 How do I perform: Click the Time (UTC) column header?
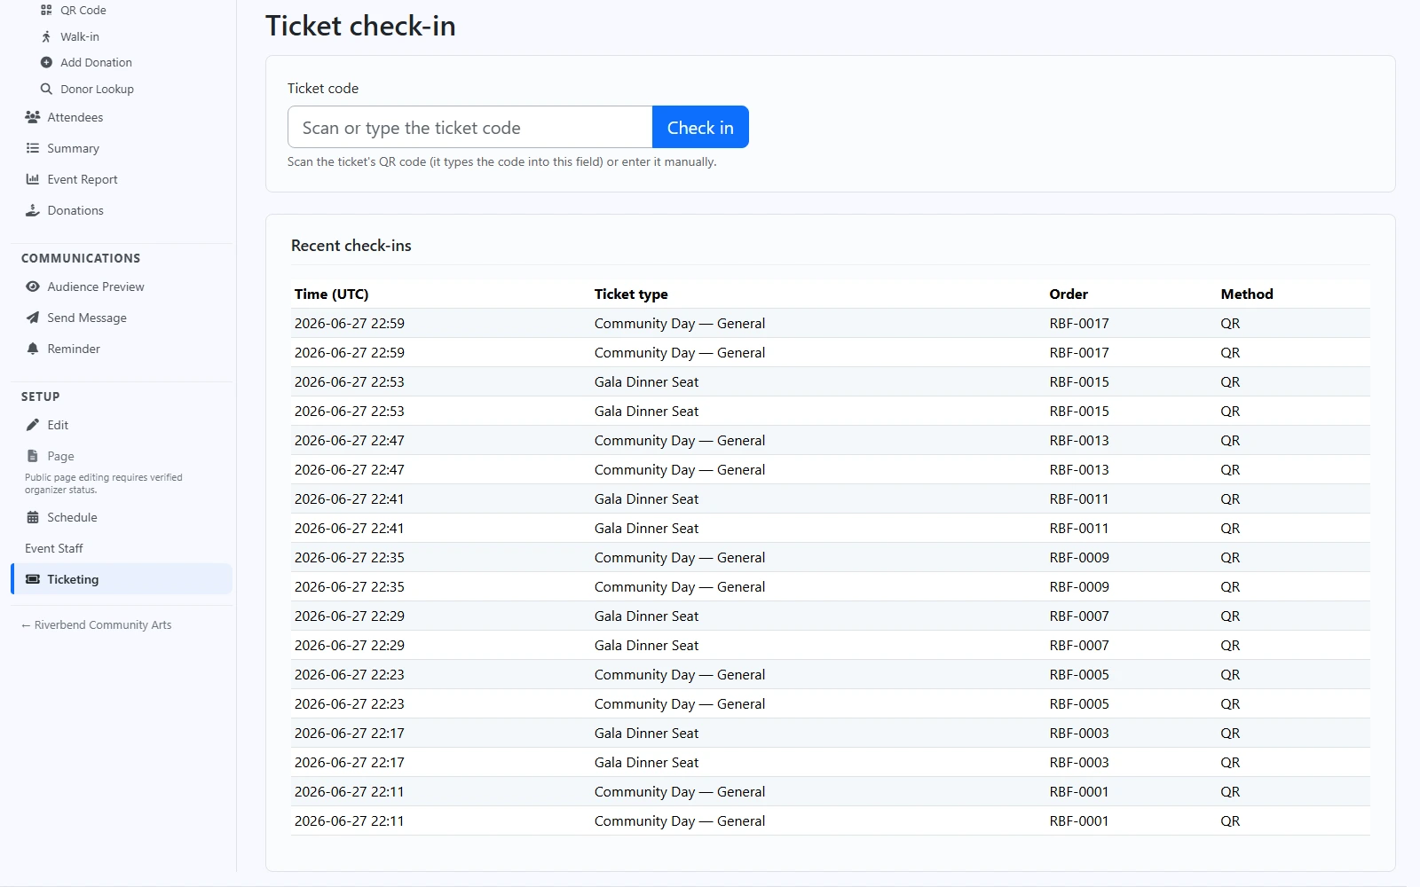pos(331,294)
